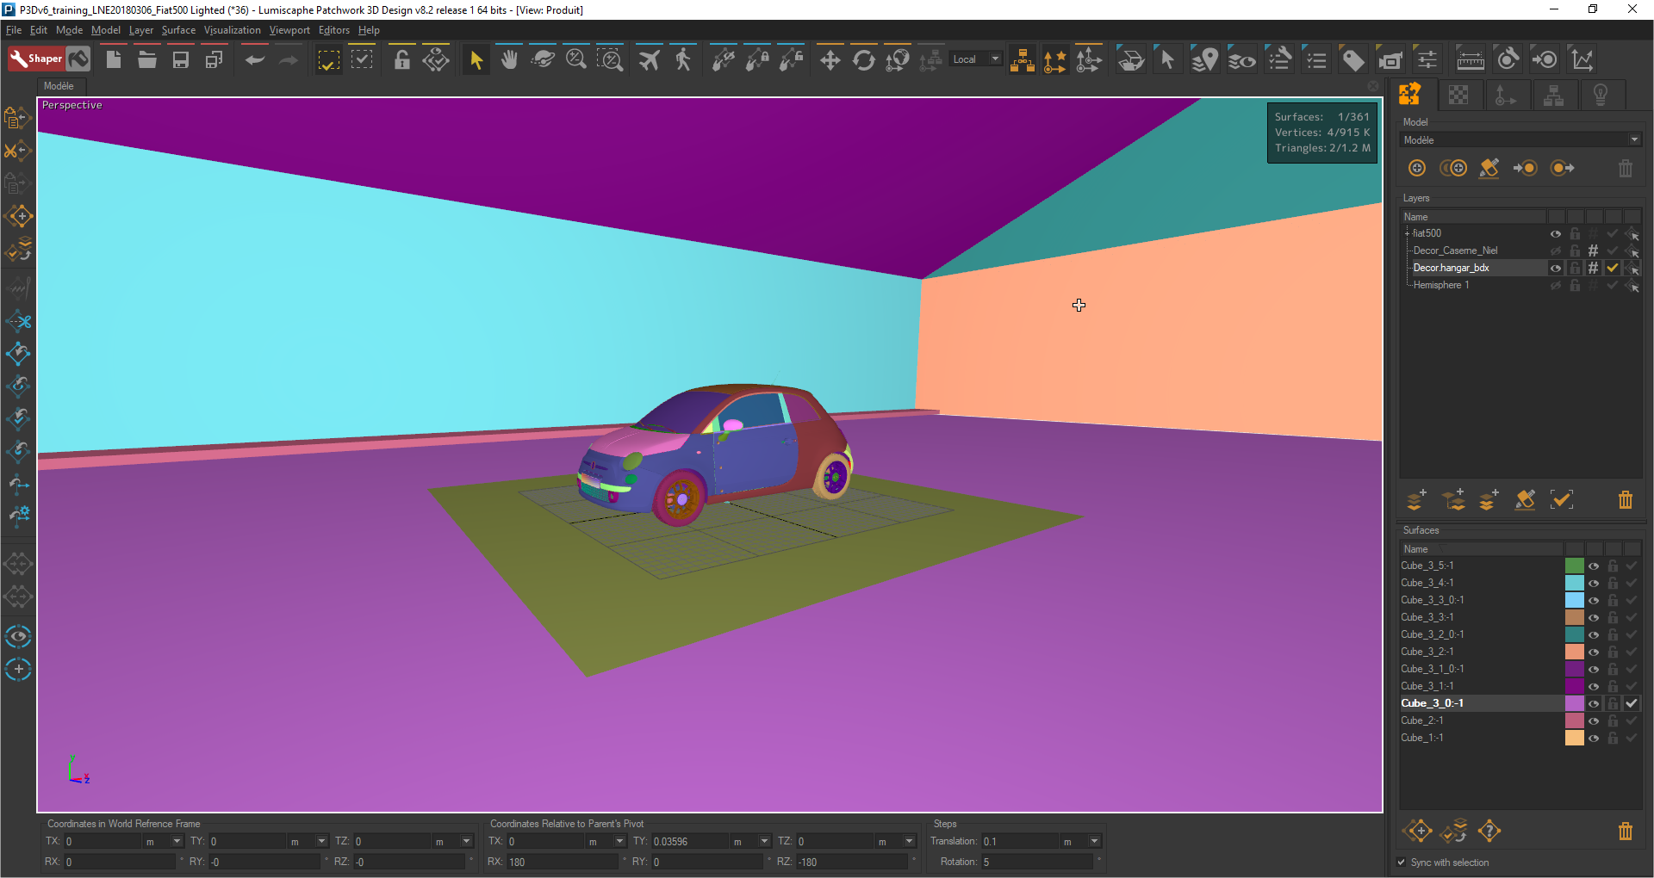The width and height of the screenshot is (1654, 878).
Task: Click the Undo arrow icon
Action: click(x=254, y=59)
